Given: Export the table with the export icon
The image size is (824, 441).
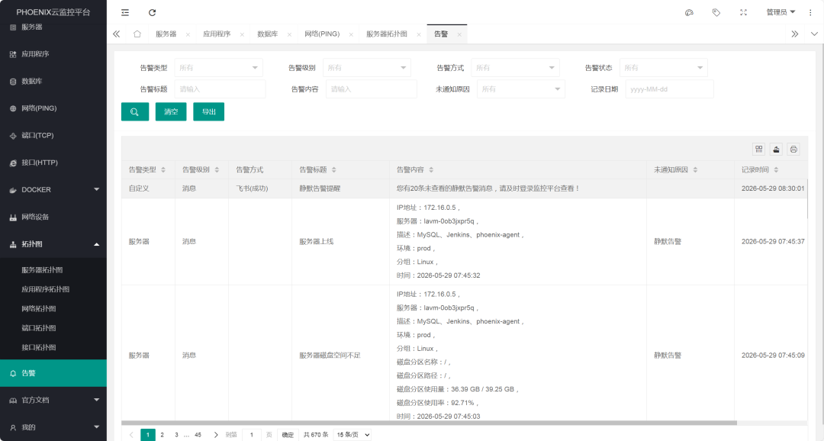Looking at the screenshot, I should tap(776, 150).
